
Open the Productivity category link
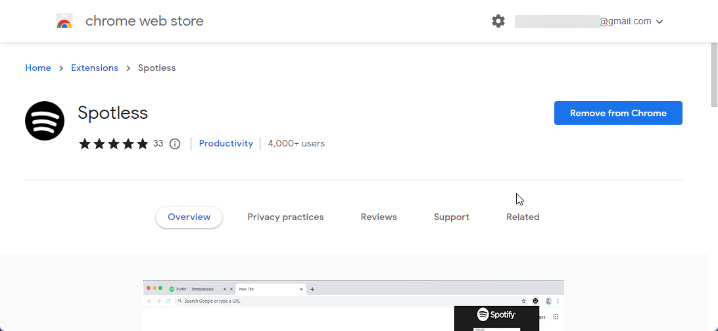point(226,144)
